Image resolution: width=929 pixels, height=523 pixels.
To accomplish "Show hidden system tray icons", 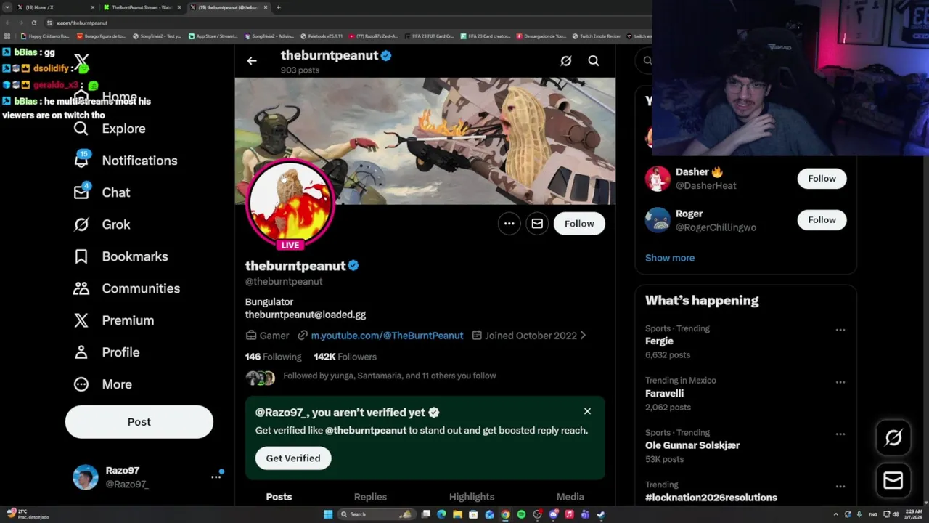I will click(835, 514).
